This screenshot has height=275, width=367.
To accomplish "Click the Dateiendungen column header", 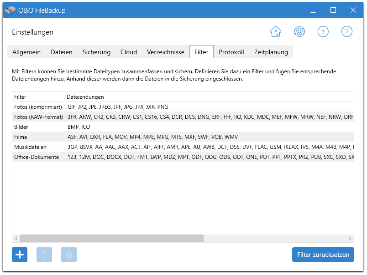I will [209, 97].
